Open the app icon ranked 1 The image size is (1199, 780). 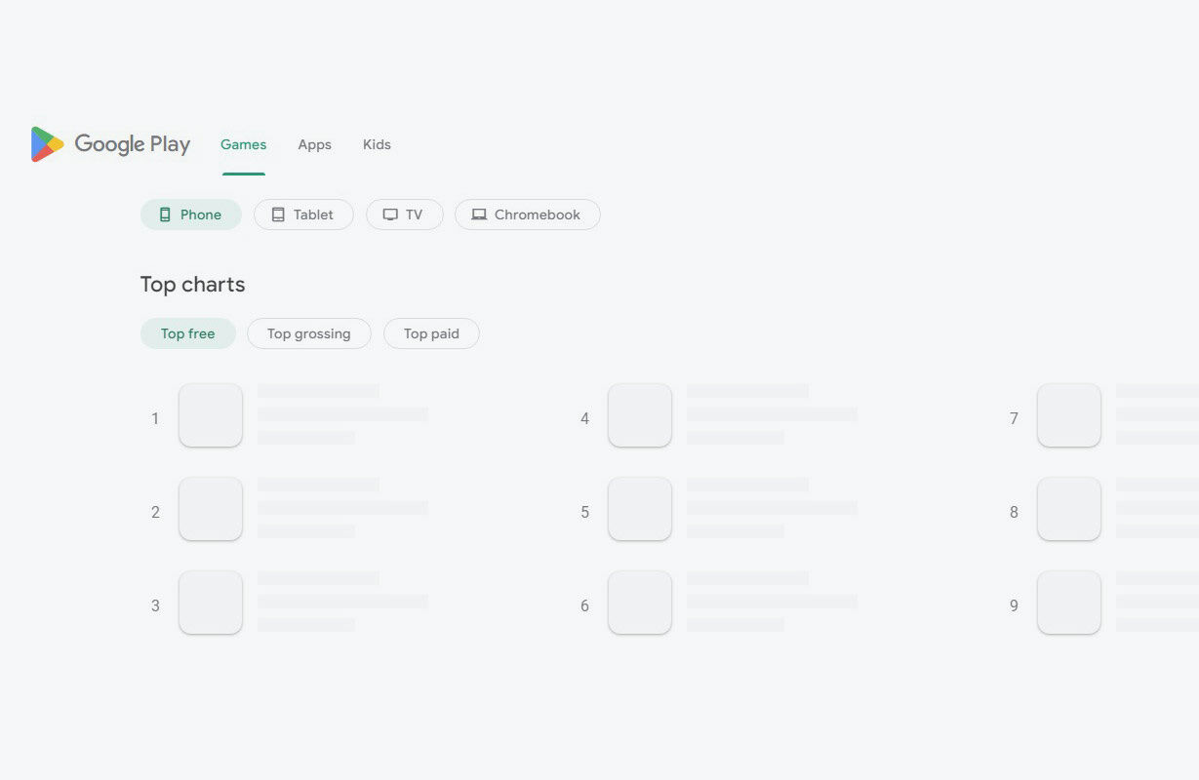coord(211,415)
